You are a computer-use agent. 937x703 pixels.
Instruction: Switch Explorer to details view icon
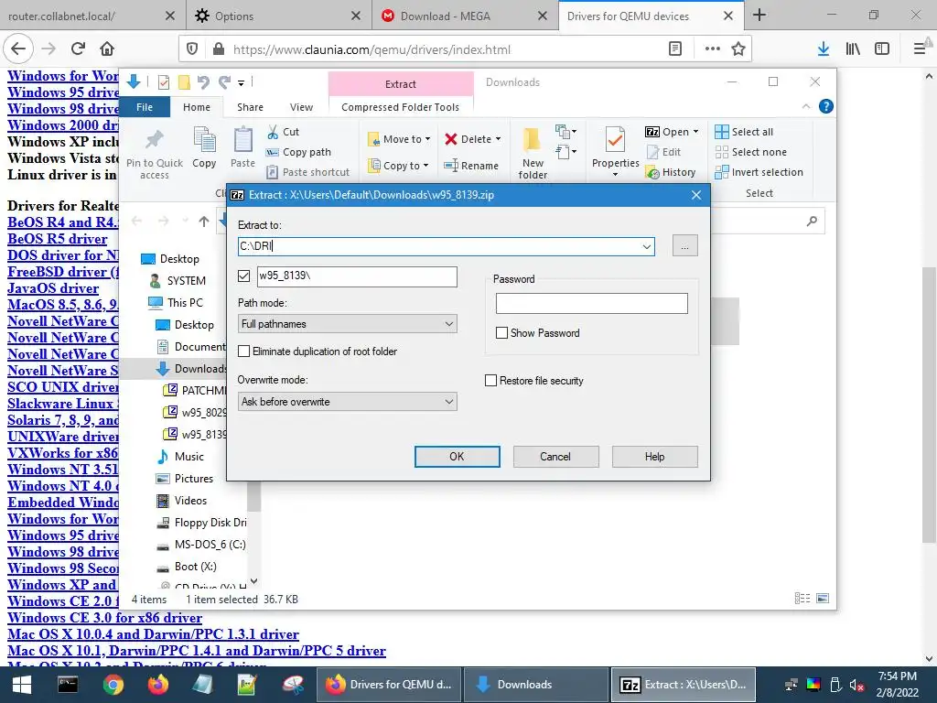point(802,599)
